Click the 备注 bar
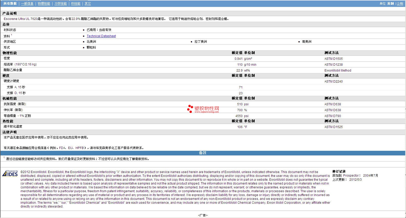Screen dimensions: 406x218 click(x=203, y=153)
